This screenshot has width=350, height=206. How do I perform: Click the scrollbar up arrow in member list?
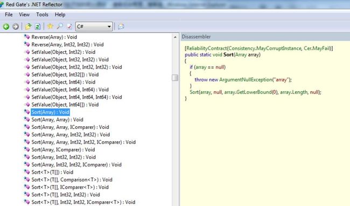(175, 37)
